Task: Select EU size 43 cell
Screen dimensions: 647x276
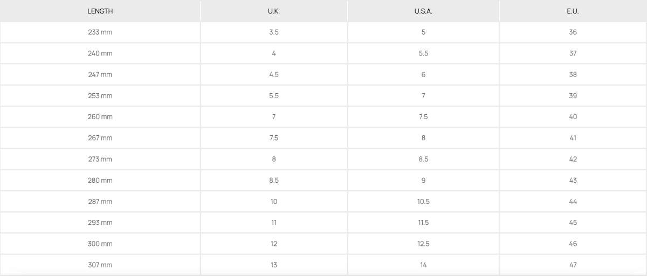Action: coord(573,181)
